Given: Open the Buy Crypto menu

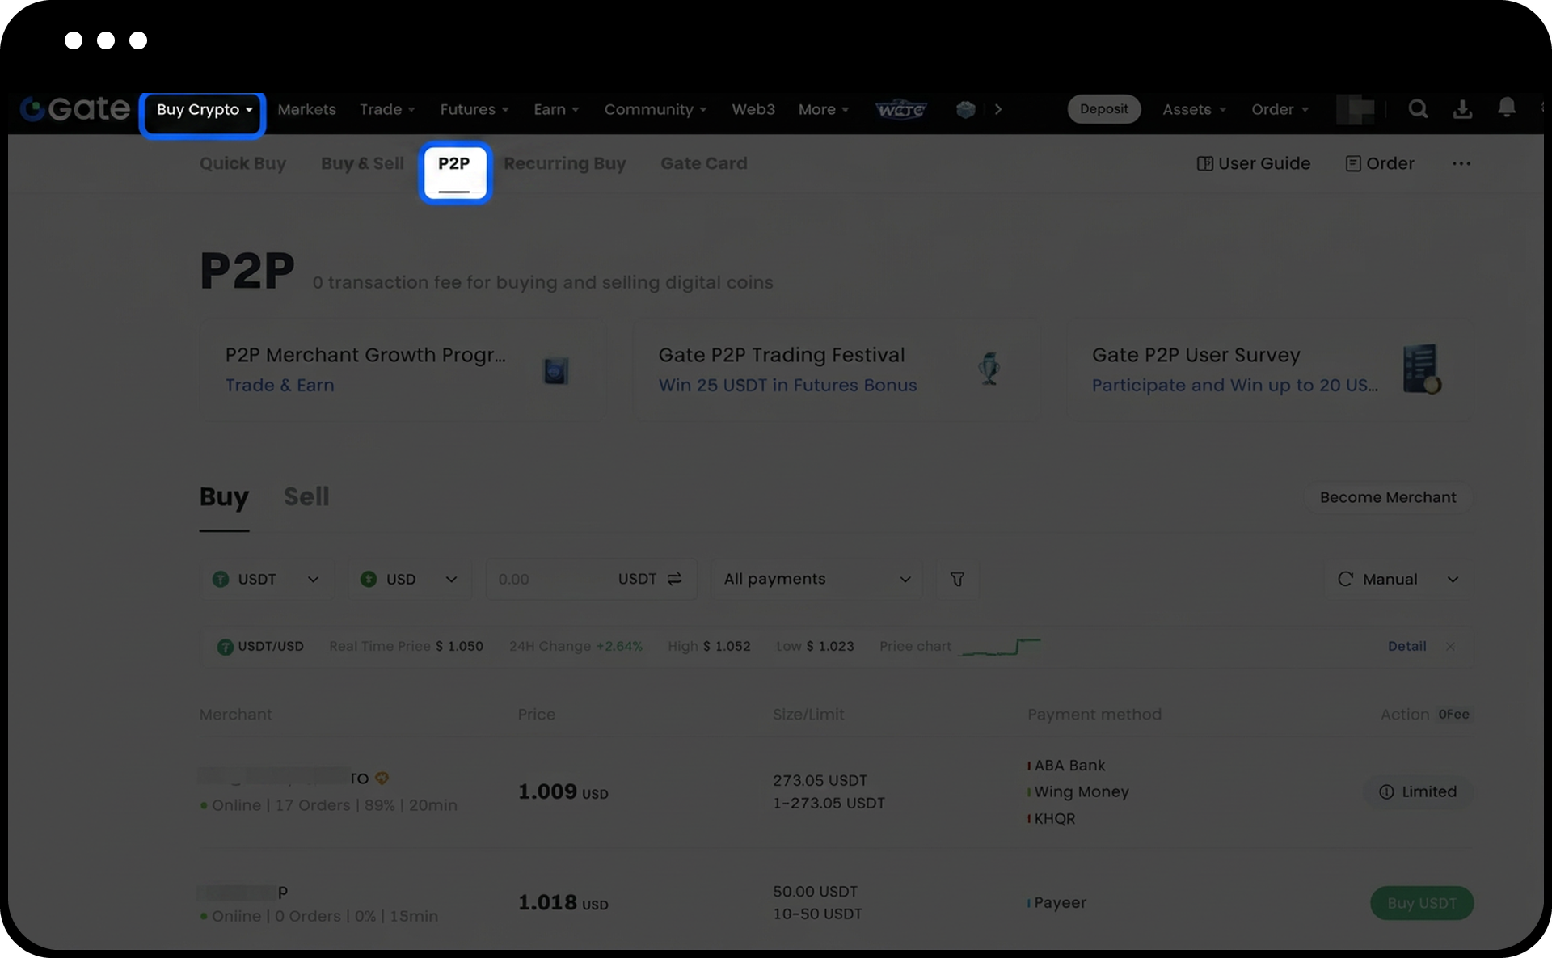Looking at the screenshot, I should [204, 110].
